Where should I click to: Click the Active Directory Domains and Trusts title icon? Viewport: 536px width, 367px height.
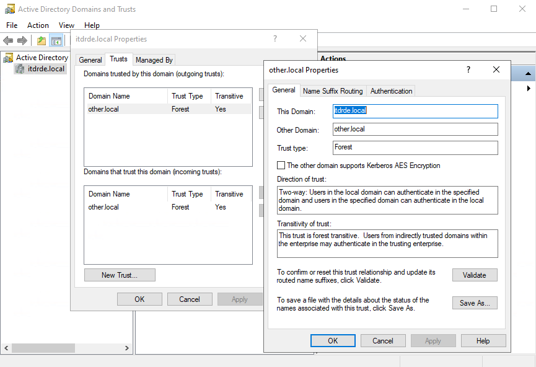[9, 9]
